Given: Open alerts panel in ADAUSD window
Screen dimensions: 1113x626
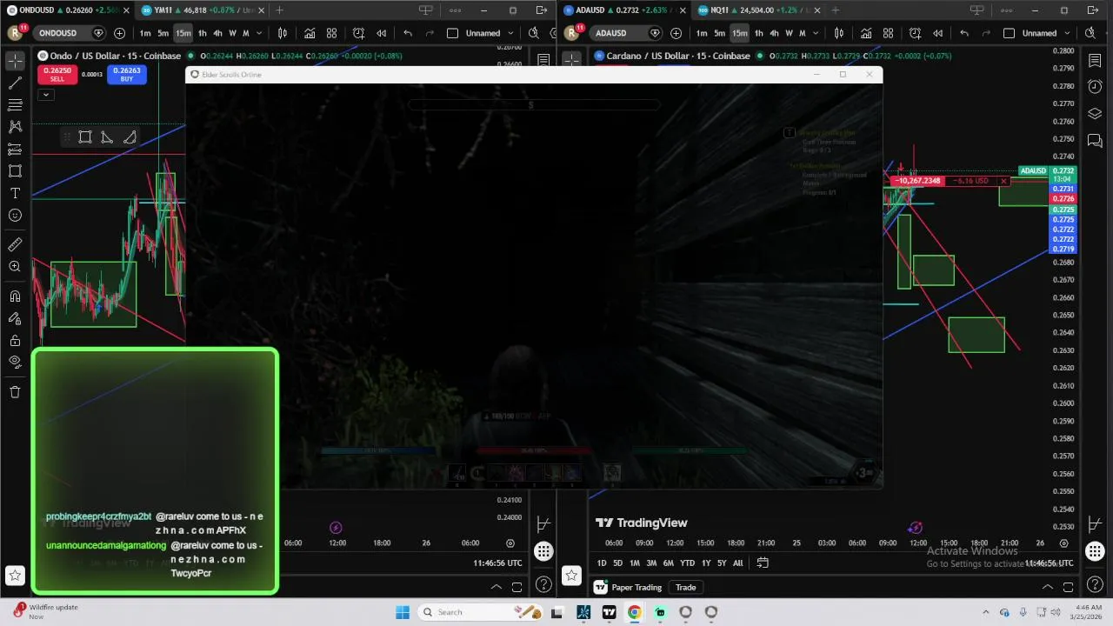Looking at the screenshot, I should click(x=1095, y=87).
